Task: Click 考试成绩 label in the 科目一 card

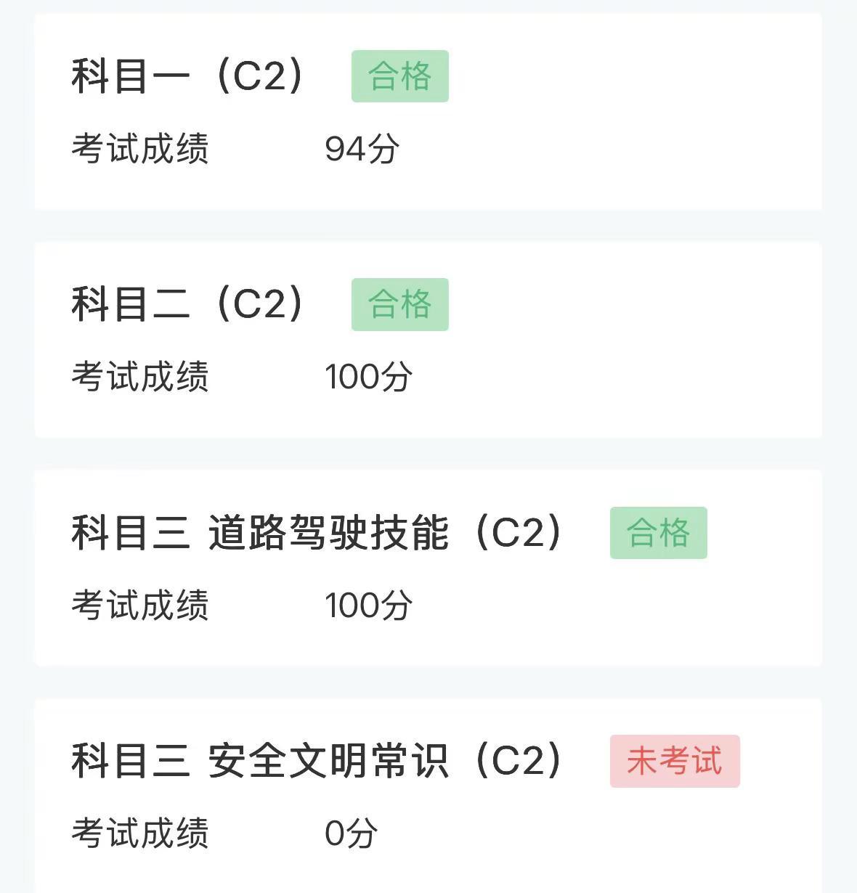Action: (140, 149)
